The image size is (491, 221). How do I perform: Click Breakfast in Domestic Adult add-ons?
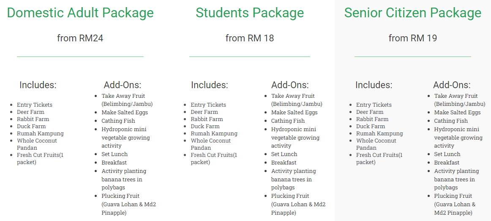(114, 163)
